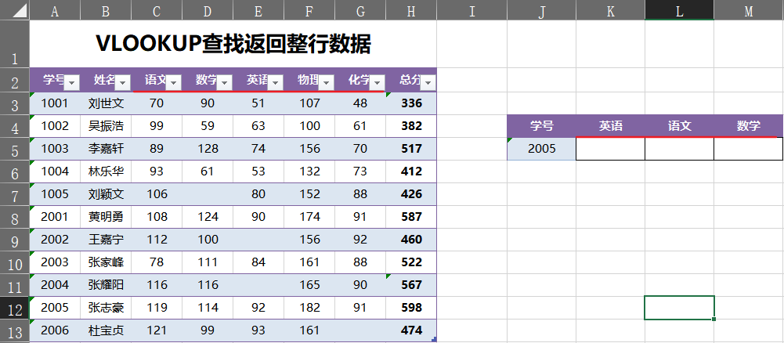Open the 化学 filter dropdown arrow
The height and width of the screenshot is (343, 784).
coord(378,82)
